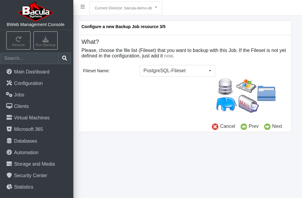Expand the Current Director selector
The height and width of the screenshot is (198, 302).
126,8
